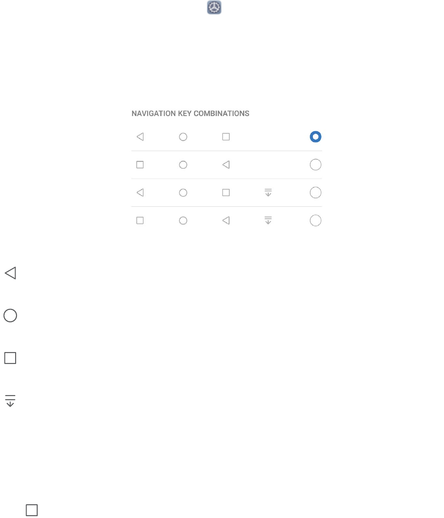Click the Navigation Key Combinations heading

pyautogui.click(x=190, y=113)
